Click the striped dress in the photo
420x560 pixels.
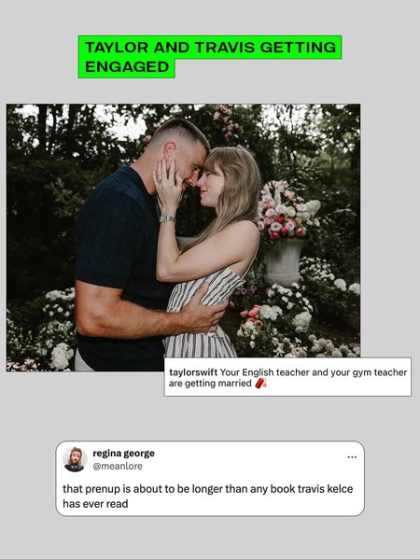point(205,313)
